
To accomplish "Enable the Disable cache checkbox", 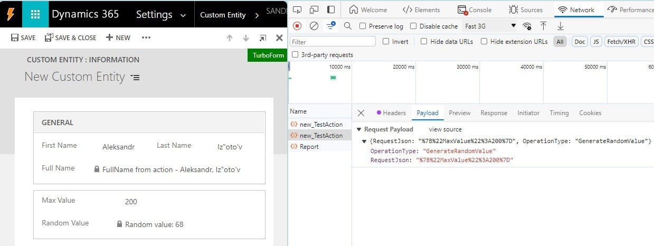I will (x=413, y=26).
